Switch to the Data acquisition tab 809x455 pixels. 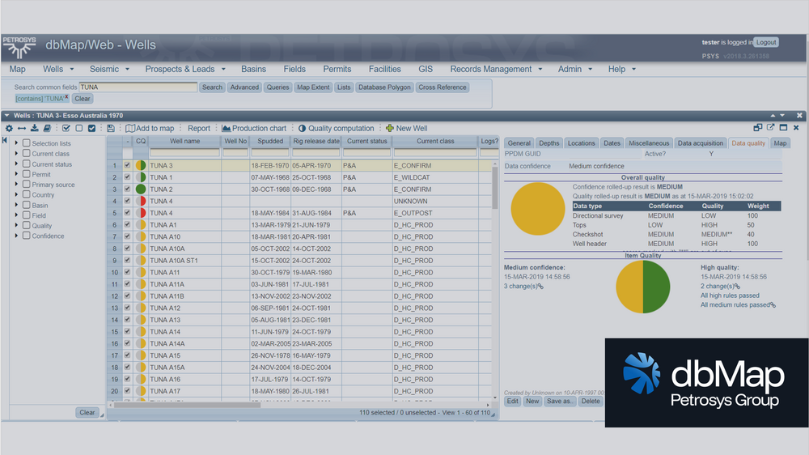pyautogui.click(x=700, y=143)
